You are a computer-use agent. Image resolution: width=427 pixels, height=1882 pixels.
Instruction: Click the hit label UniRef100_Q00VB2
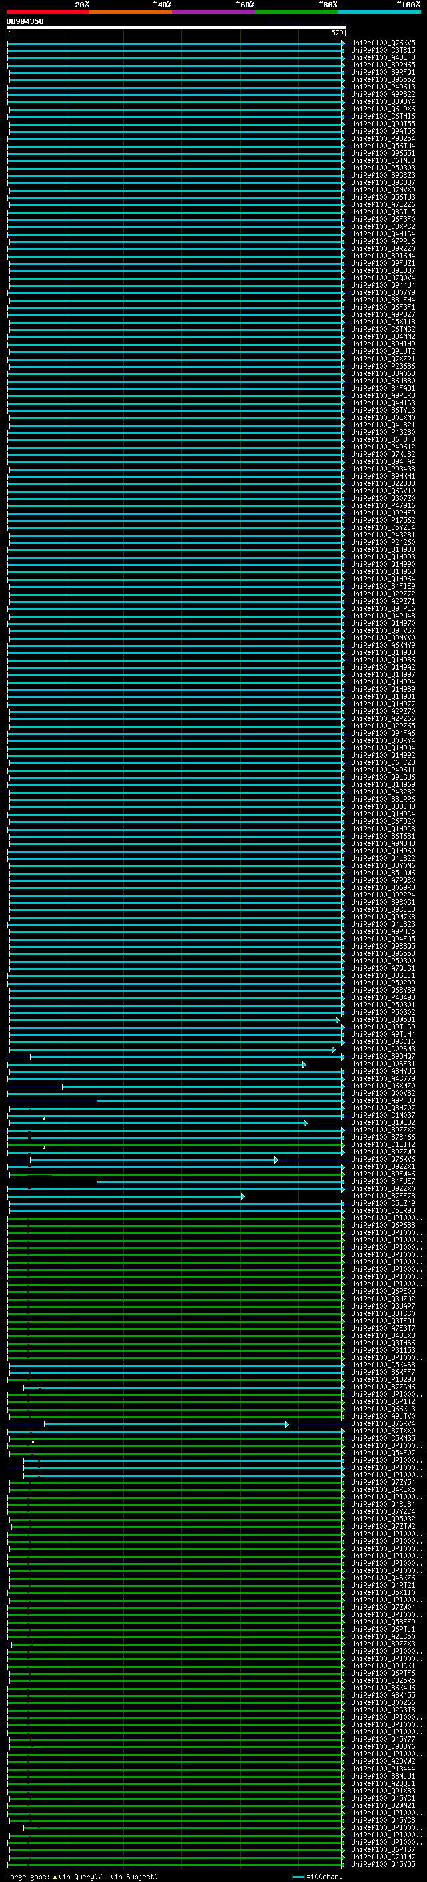383,1093
